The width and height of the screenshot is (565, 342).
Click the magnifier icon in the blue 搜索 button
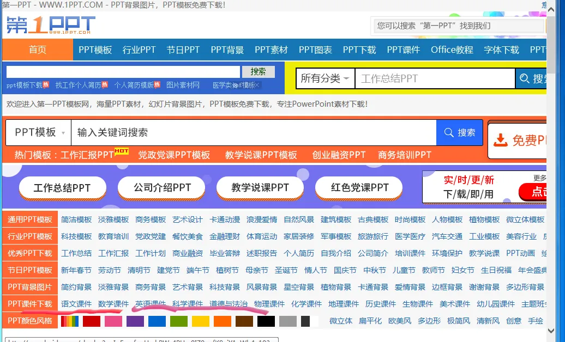(449, 132)
